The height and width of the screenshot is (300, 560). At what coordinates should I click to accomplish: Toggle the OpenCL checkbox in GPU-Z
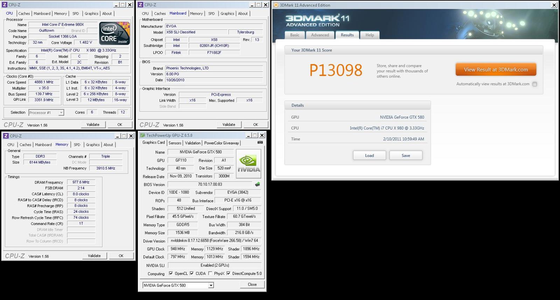[x=171, y=273]
